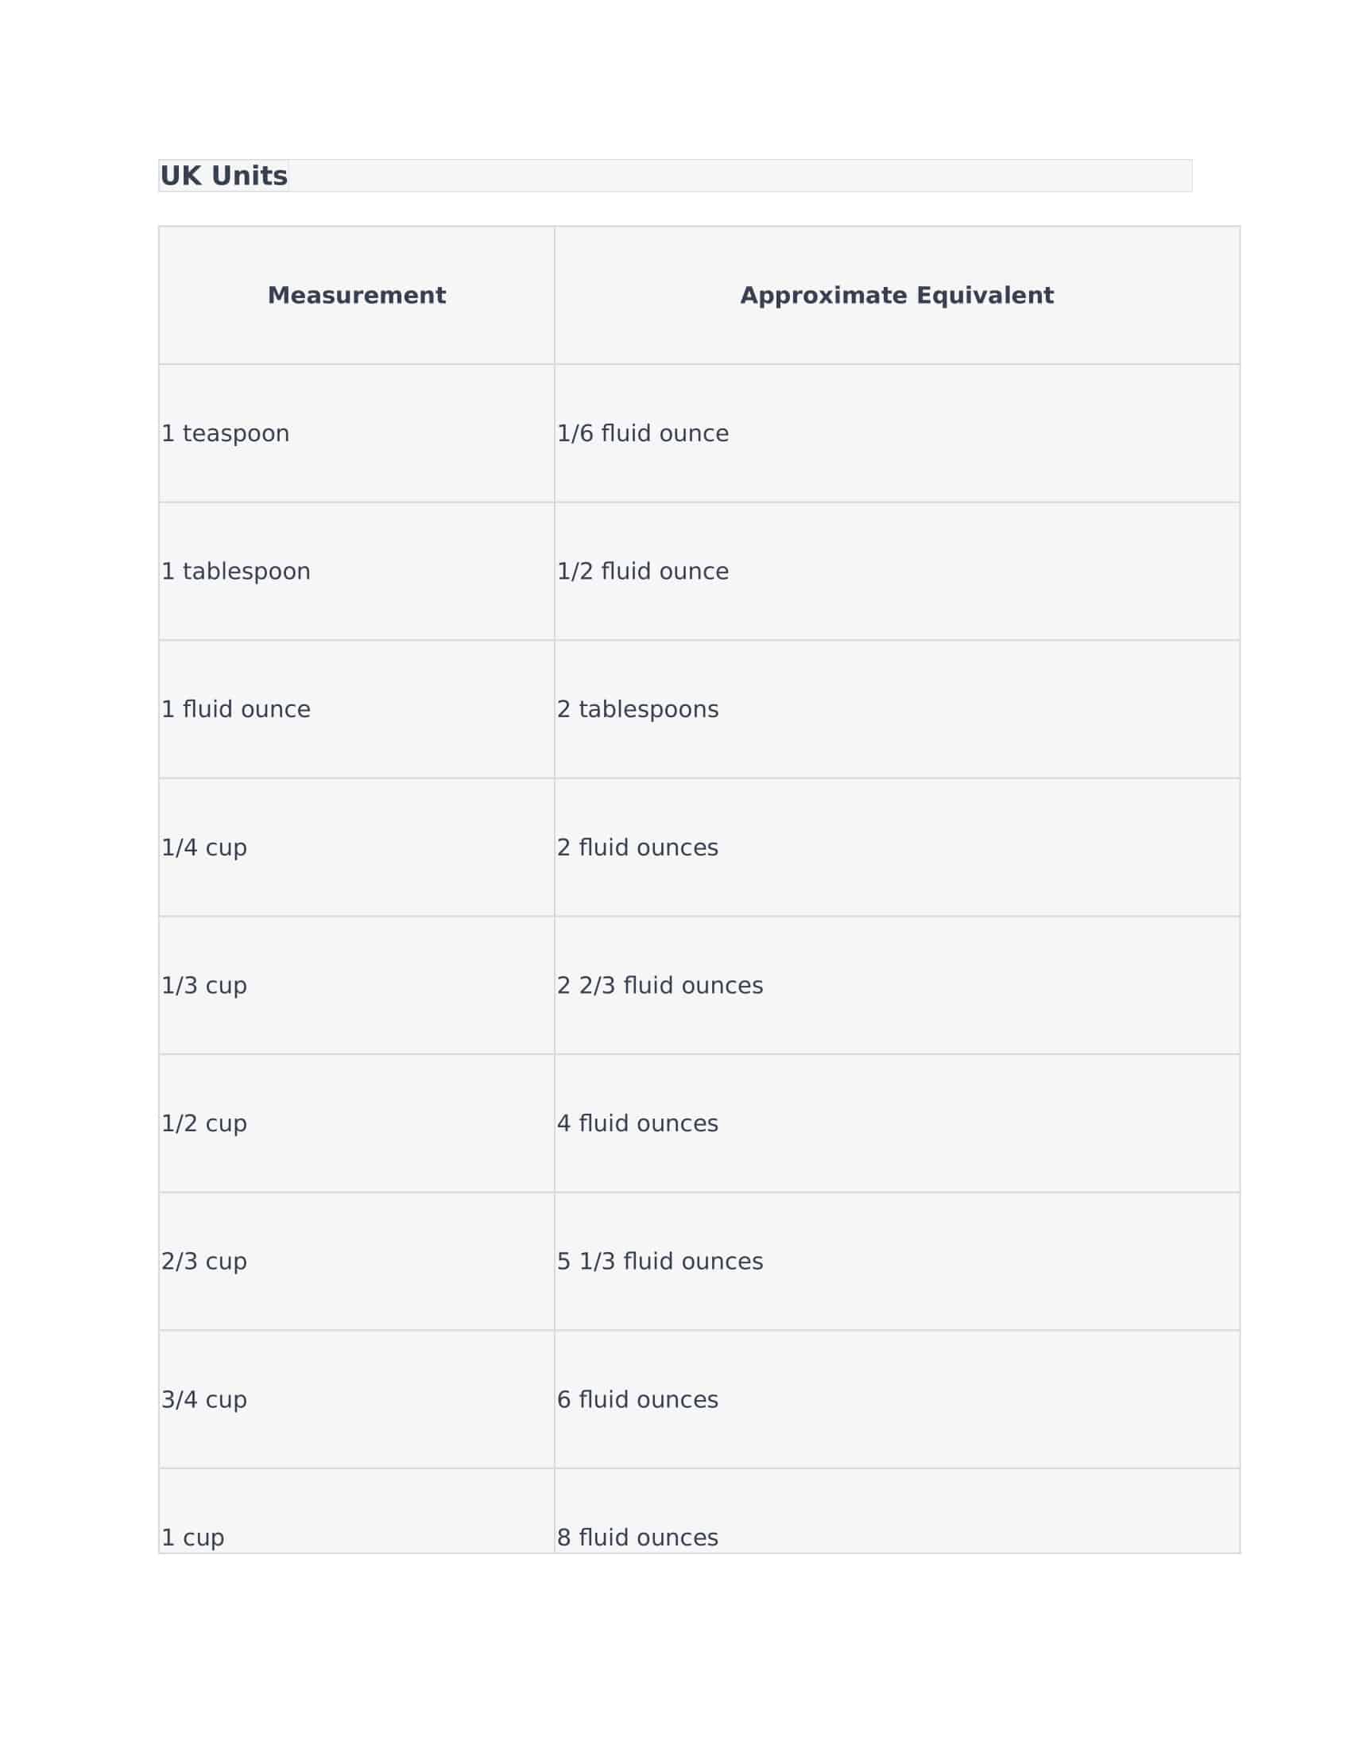Click the "6 fluid ounces" cell
This screenshot has height=1749, width=1351.
click(638, 1400)
